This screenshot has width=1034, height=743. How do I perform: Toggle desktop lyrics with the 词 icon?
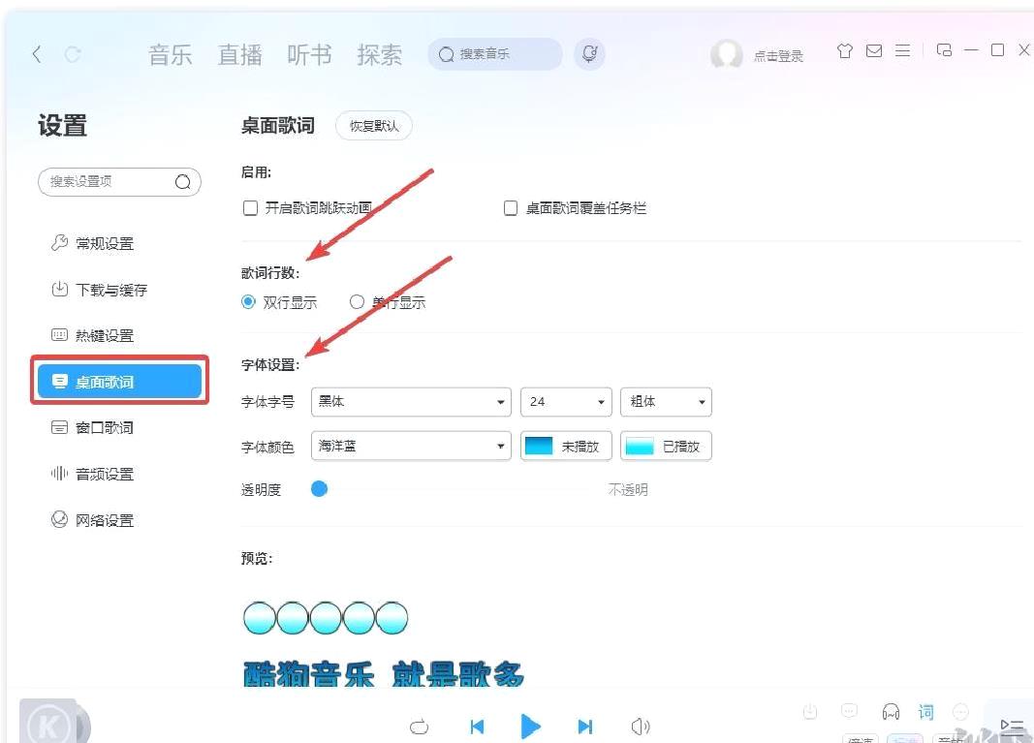[x=925, y=712]
